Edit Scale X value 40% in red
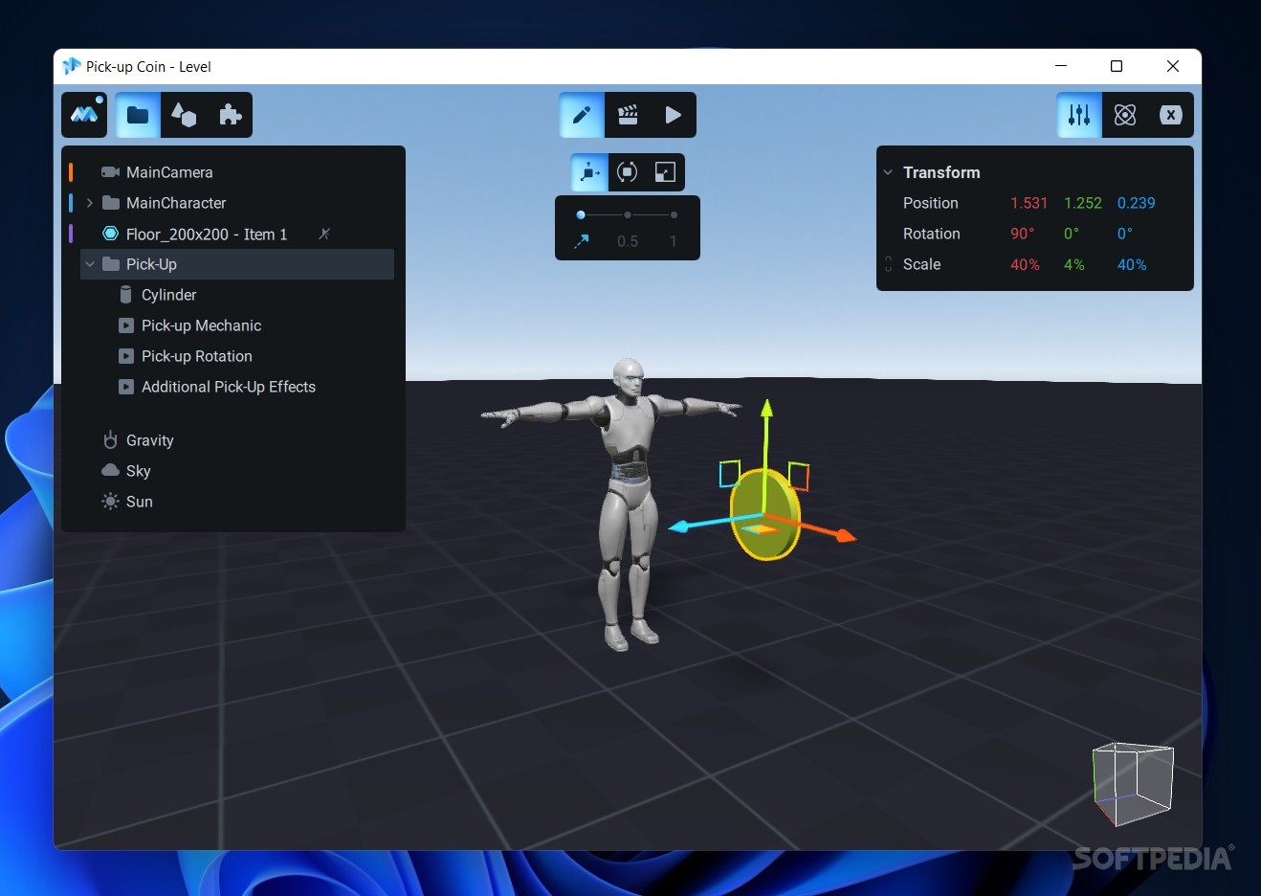This screenshot has width=1261, height=896. (x=1026, y=264)
